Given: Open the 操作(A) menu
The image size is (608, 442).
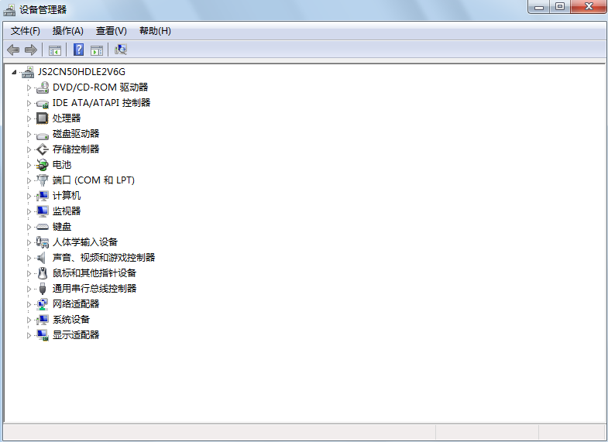Looking at the screenshot, I should (x=67, y=31).
